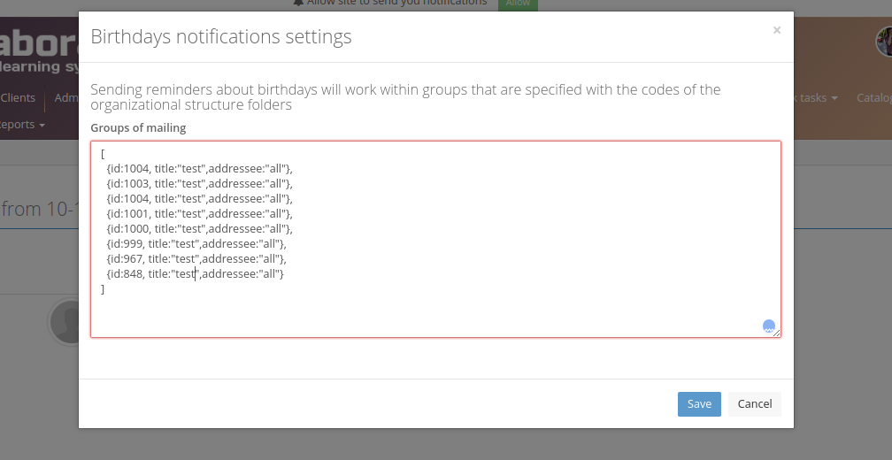
Task: Click the notification bell icon at top
Action: coord(298,3)
